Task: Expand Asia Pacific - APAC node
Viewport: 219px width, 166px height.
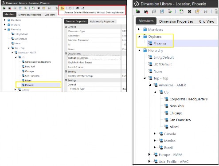Action: (149, 161)
